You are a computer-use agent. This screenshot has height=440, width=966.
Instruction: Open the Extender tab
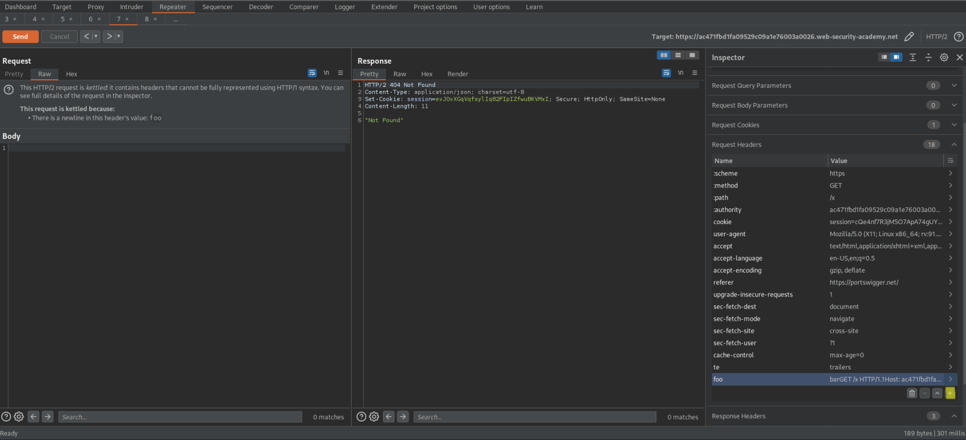point(384,7)
